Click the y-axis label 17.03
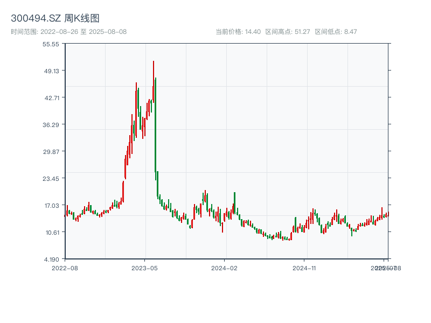The height and width of the screenshot is (323, 431). pyautogui.click(x=52, y=206)
